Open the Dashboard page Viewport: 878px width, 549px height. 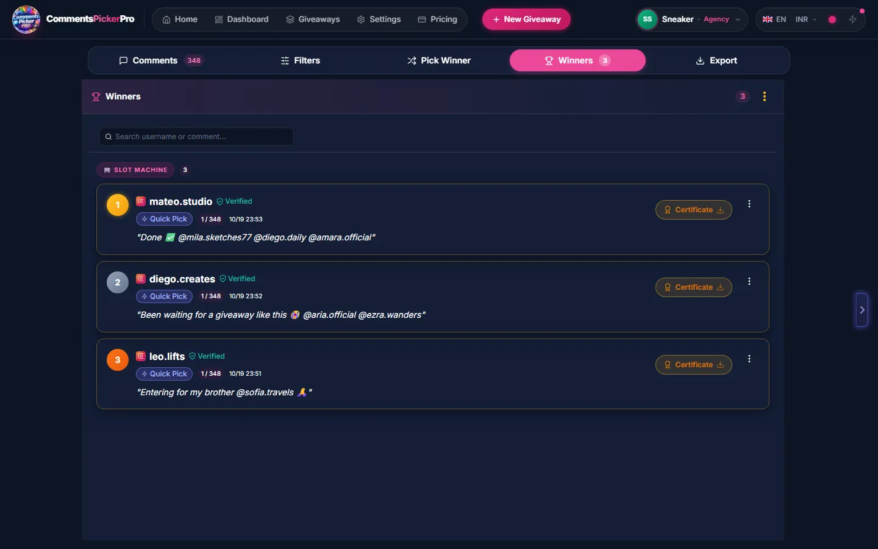[241, 20]
